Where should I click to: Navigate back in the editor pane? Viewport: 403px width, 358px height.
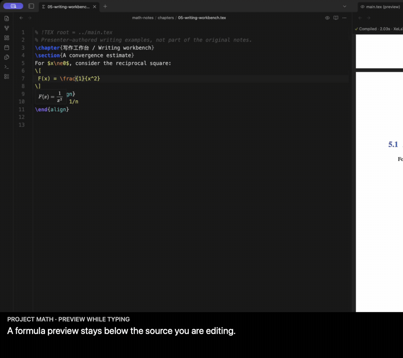(x=21, y=18)
